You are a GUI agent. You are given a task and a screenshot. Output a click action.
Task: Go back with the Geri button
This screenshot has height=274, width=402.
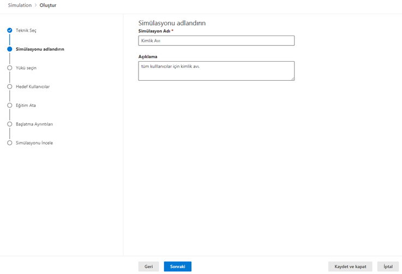pyautogui.click(x=149, y=266)
